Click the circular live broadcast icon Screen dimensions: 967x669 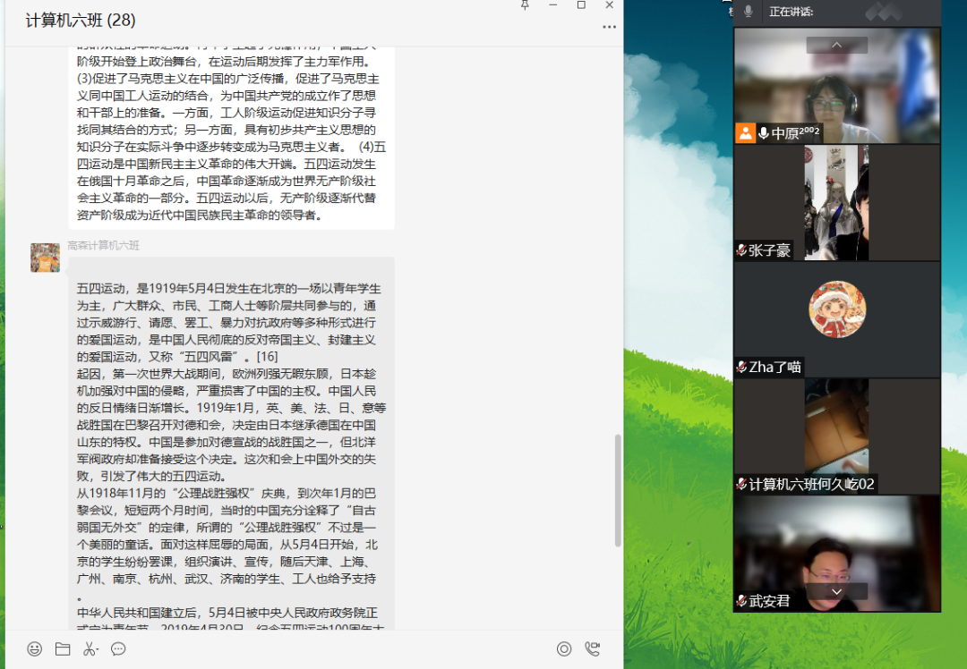pyautogui.click(x=564, y=649)
